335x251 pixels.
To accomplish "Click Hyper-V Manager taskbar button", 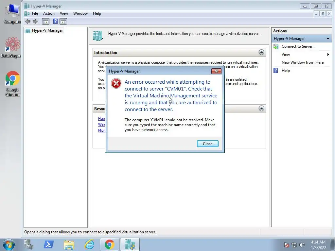I will (x=130, y=244).
